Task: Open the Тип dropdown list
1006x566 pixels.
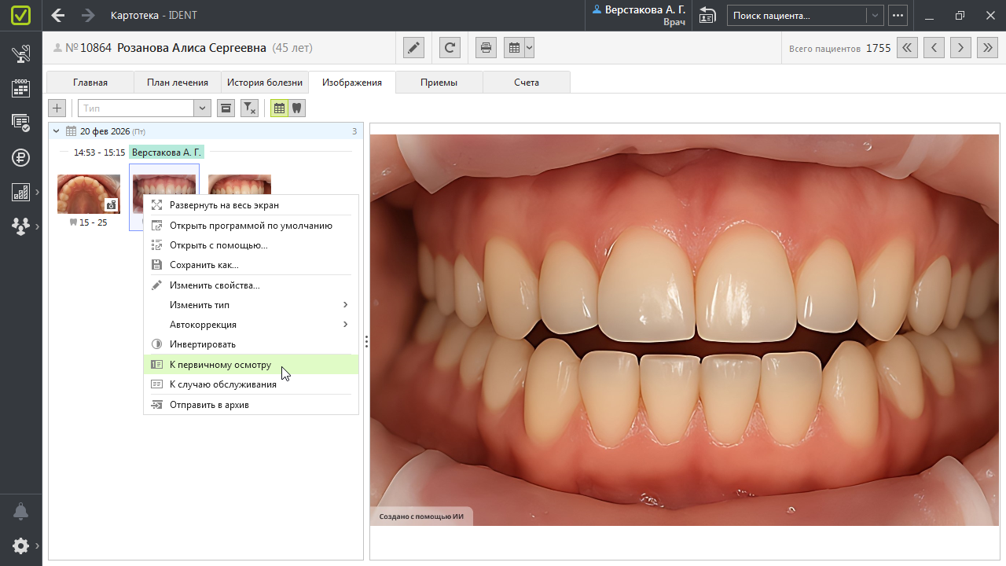Action: pos(202,108)
